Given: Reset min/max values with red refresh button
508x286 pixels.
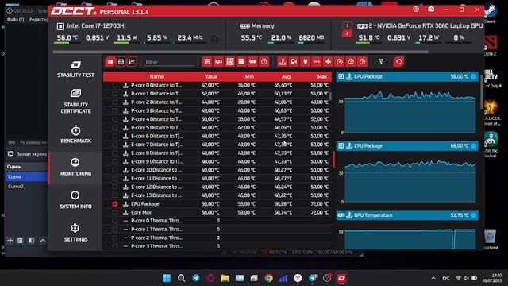Looking at the screenshot, I should click(398, 62).
